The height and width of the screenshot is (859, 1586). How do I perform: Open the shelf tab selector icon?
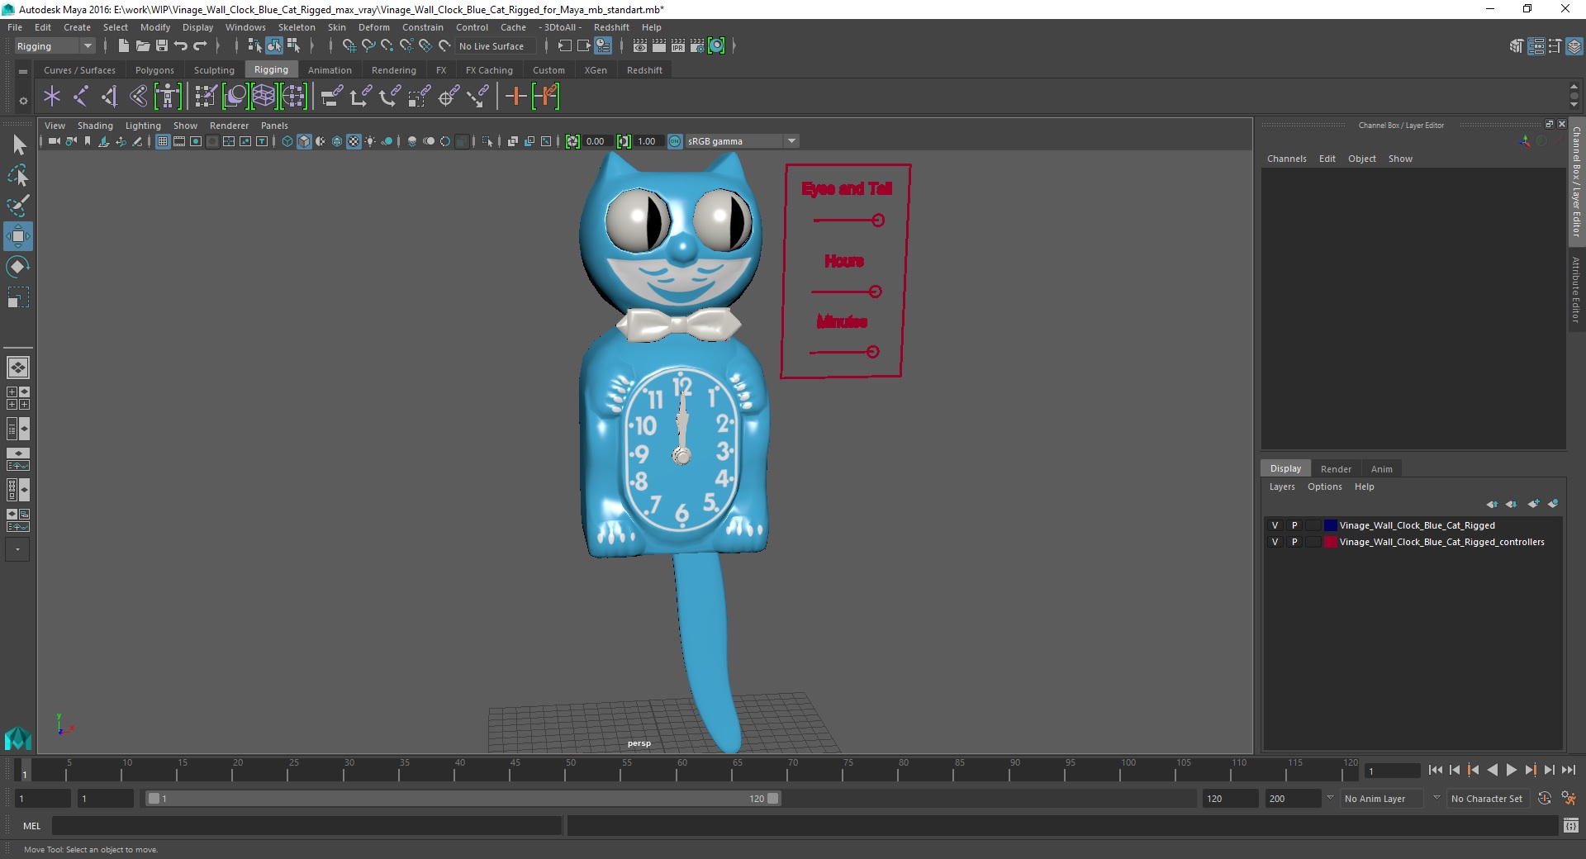tap(23, 72)
